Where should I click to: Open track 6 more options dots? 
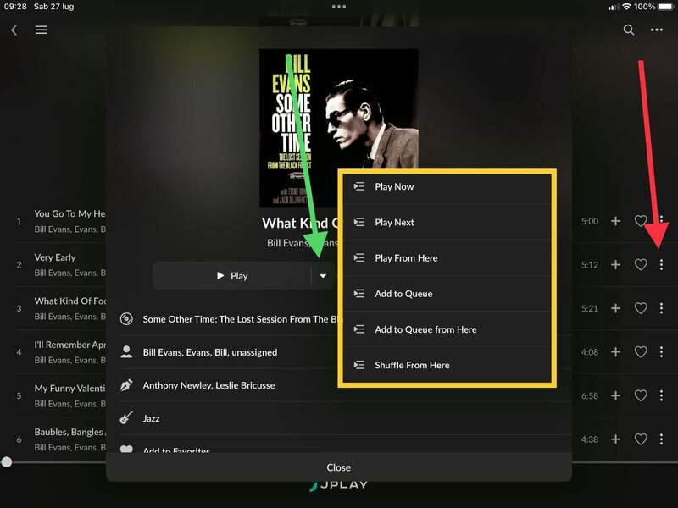point(661,439)
